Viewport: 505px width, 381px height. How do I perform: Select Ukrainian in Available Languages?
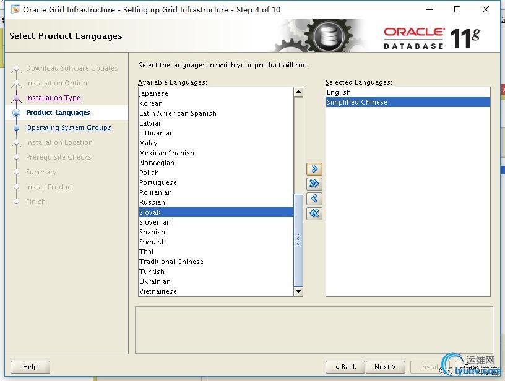[216, 281]
